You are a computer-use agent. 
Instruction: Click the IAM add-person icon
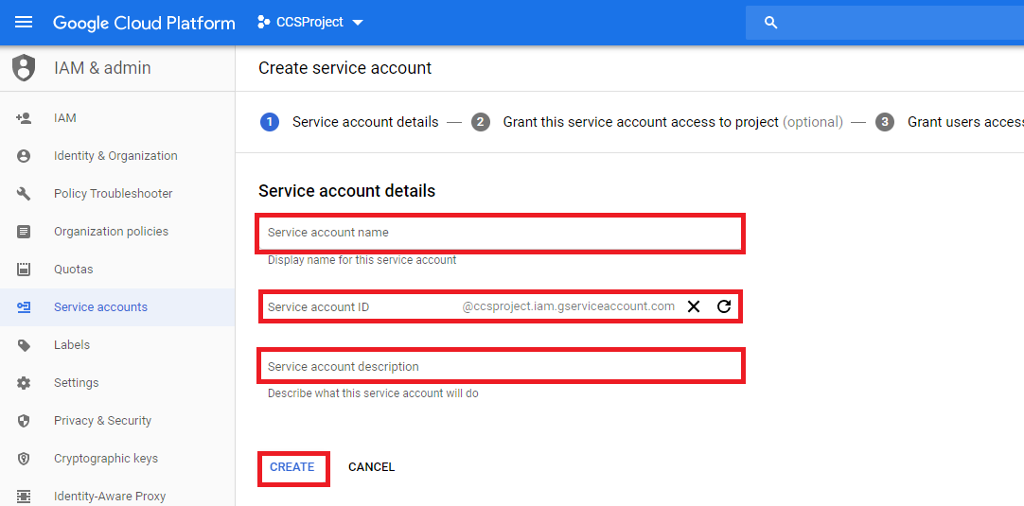point(24,118)
